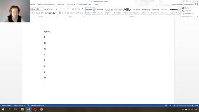
Task: Open the multilevel list menu
Action: coord(68,9)
